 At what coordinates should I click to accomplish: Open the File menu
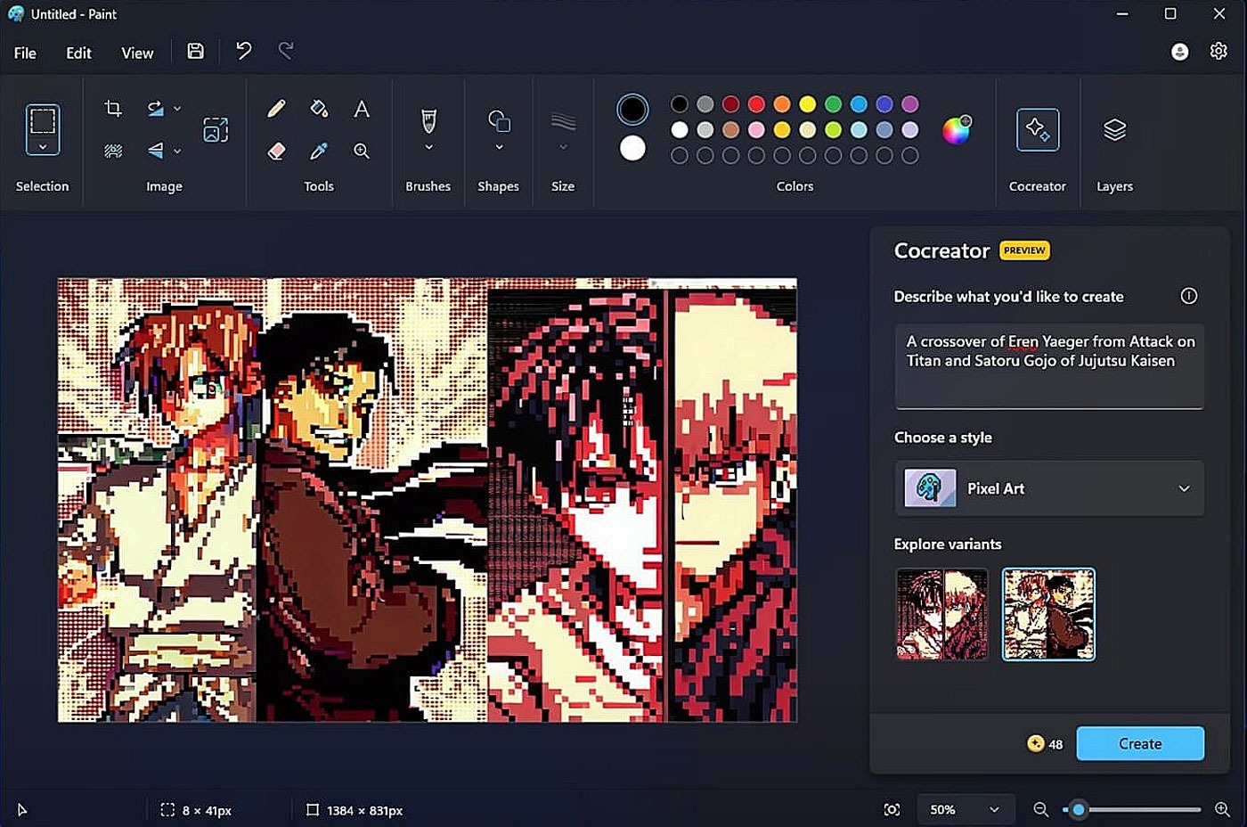coord(25,53)
